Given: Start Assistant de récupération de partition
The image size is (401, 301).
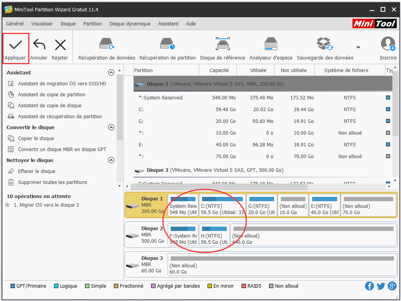Looking at the screenshot, I should coord(60,117).
